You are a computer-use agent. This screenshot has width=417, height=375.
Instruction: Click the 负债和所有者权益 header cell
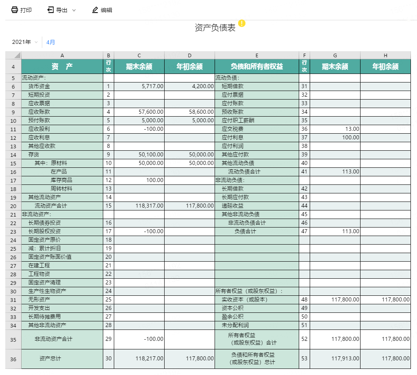coord(256,67)
